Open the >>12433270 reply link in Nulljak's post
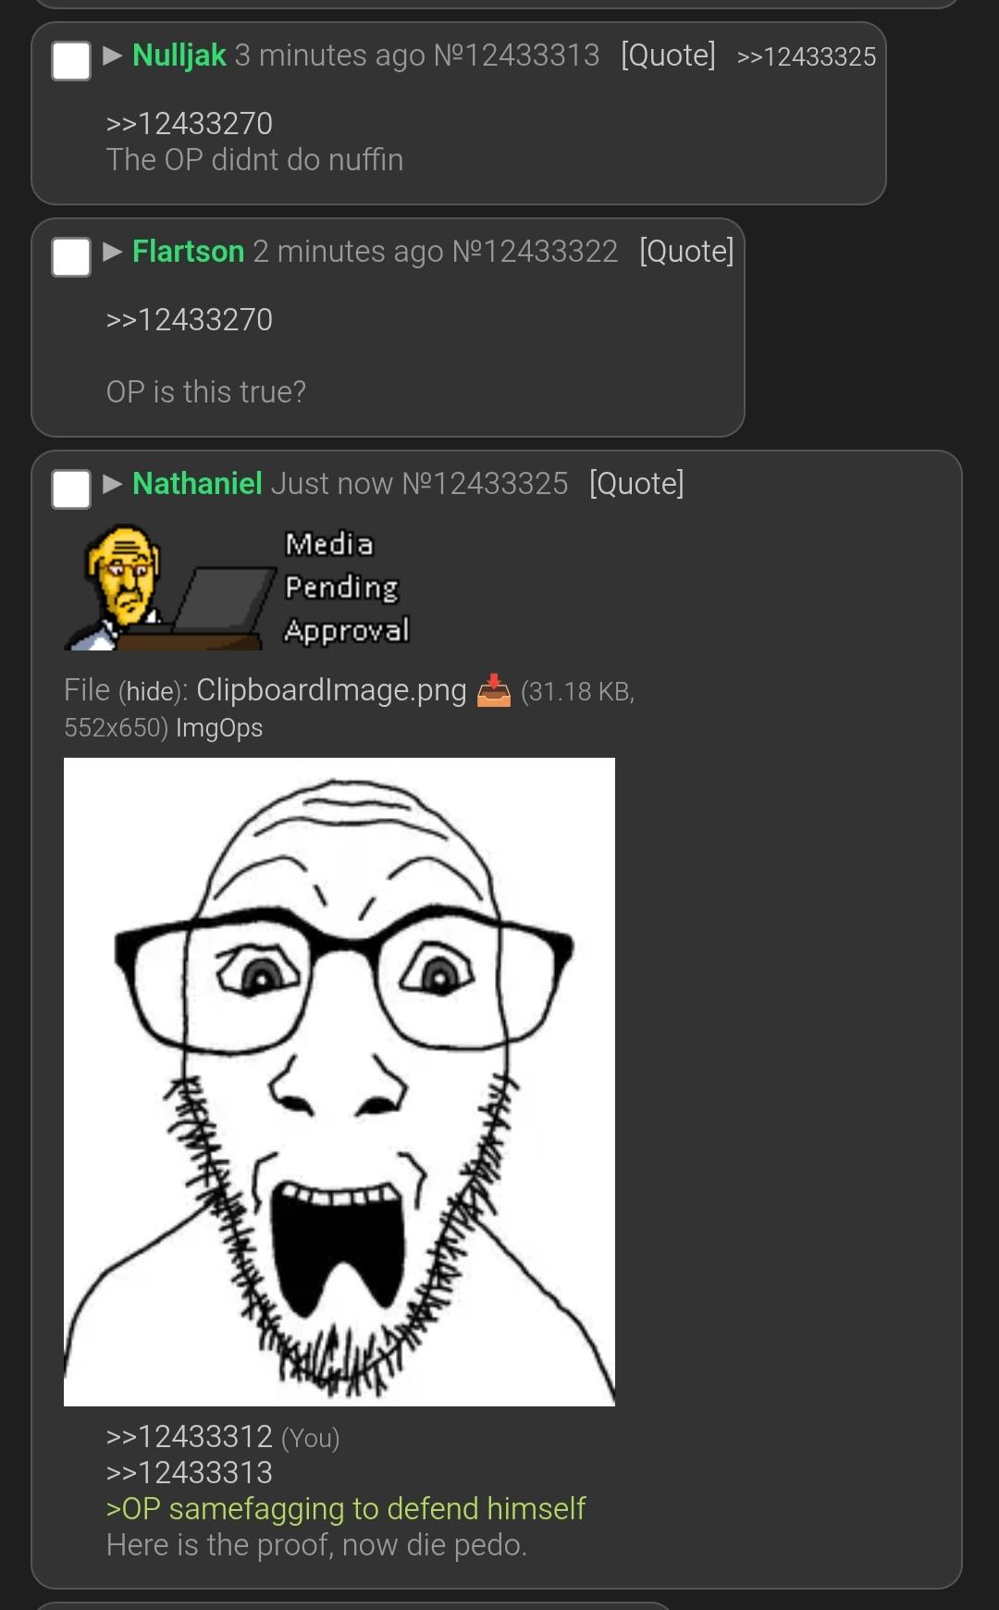The height and width of the screenshot is (1610, 999). [x=190, y=124]
